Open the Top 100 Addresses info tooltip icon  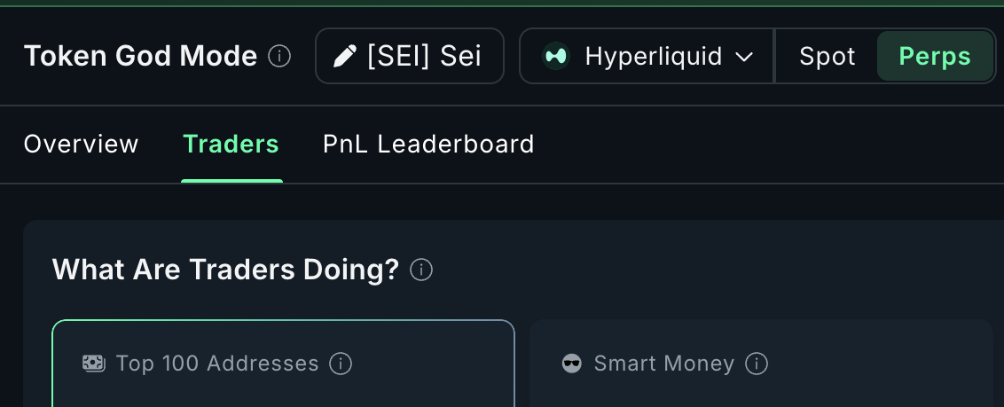pyautogui.click(x=341, y=363)
